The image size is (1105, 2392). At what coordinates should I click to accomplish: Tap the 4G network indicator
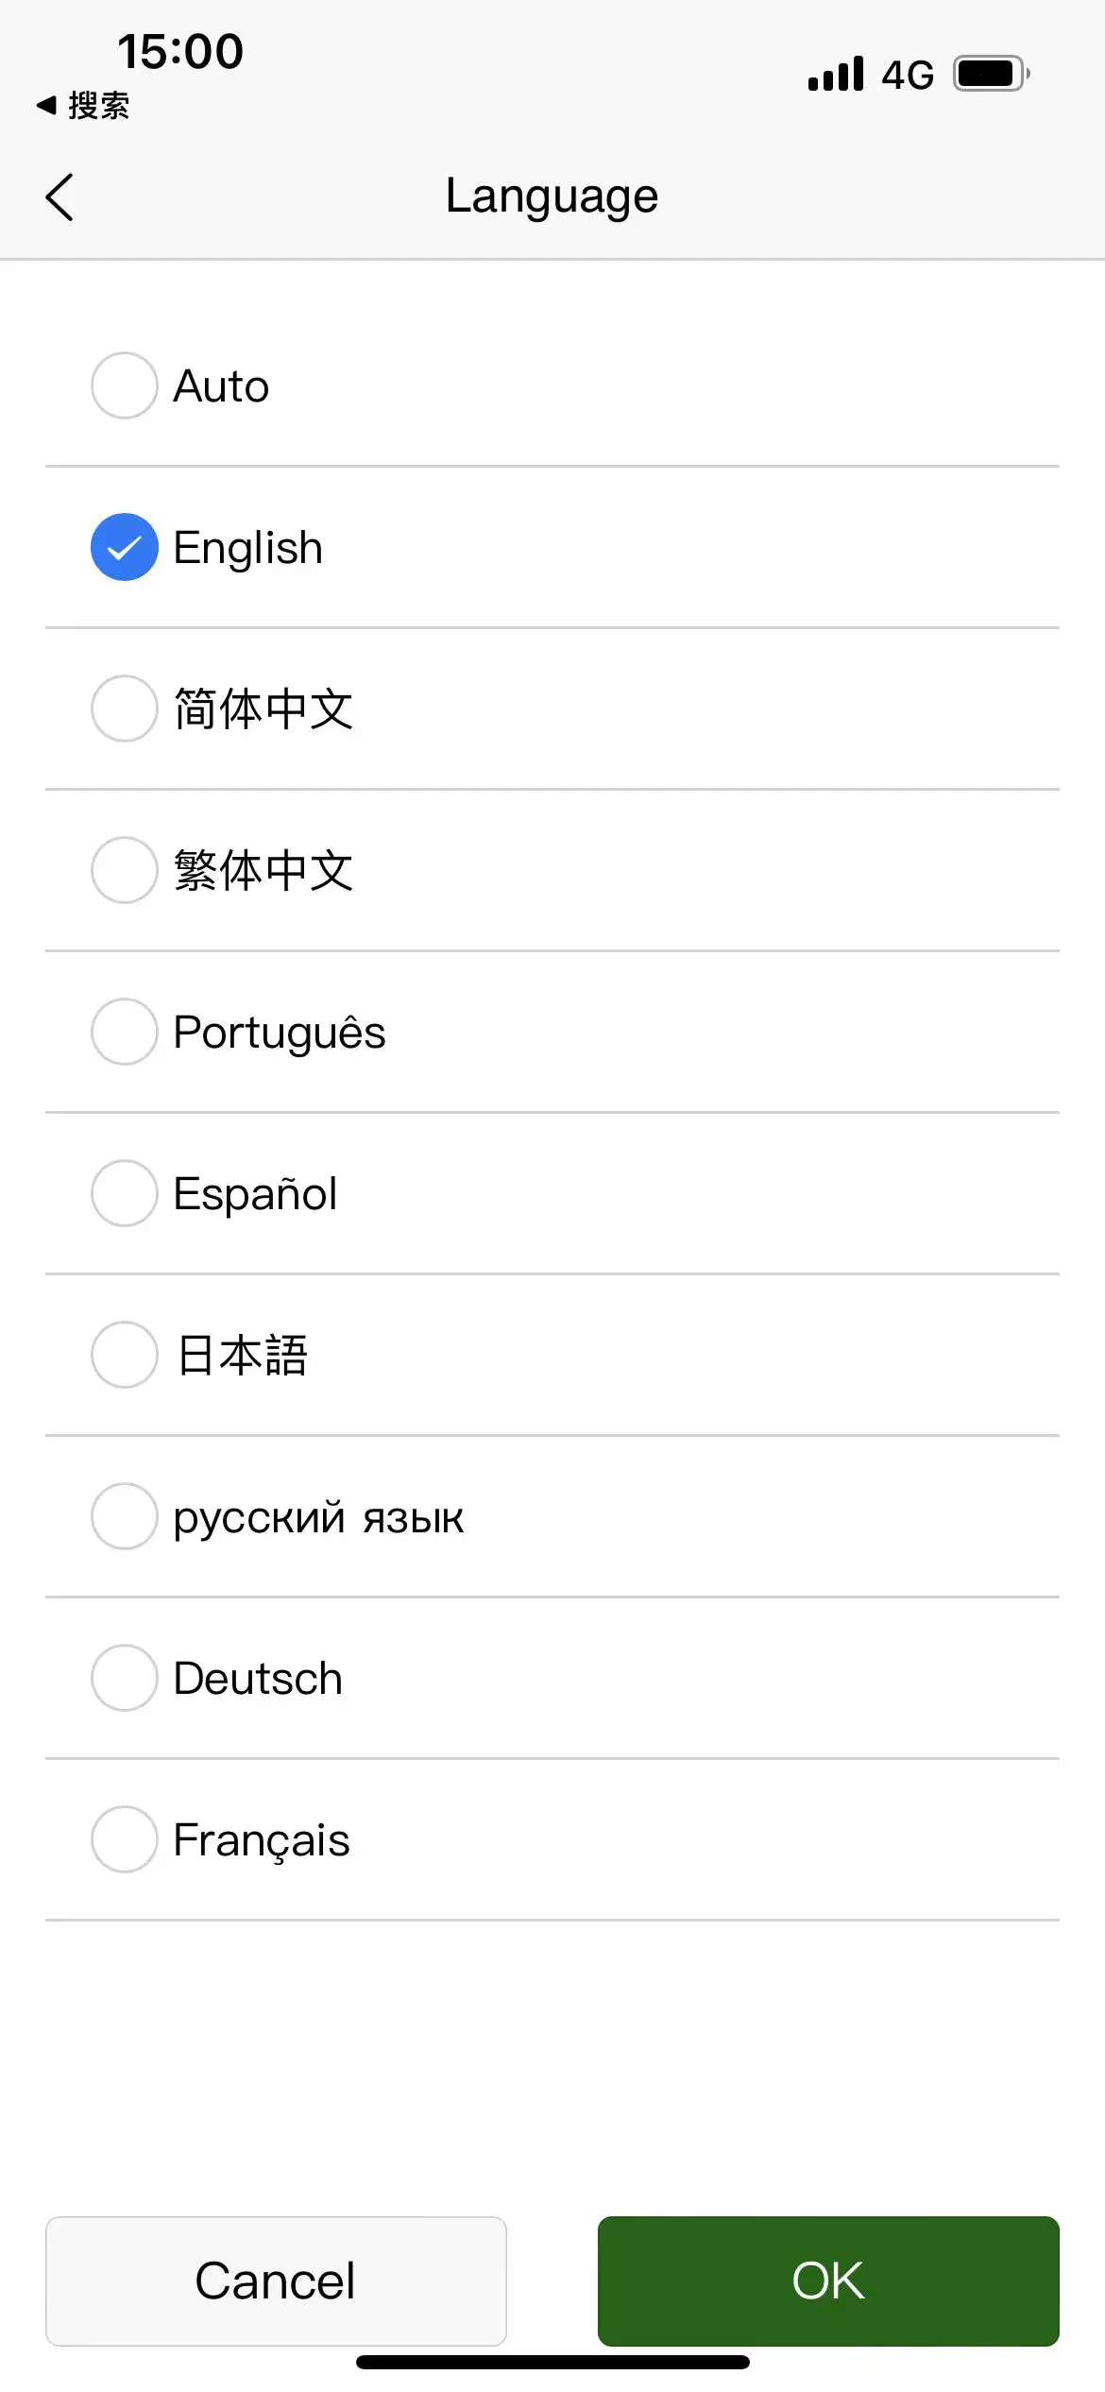coord(908,75)
